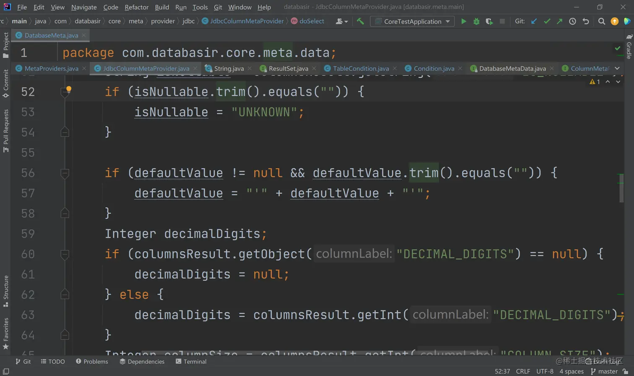The width and height of the screenshot is (634, 376).
Task: Toggle the read-only lock icon in status bar
Action: click(626, 371)
